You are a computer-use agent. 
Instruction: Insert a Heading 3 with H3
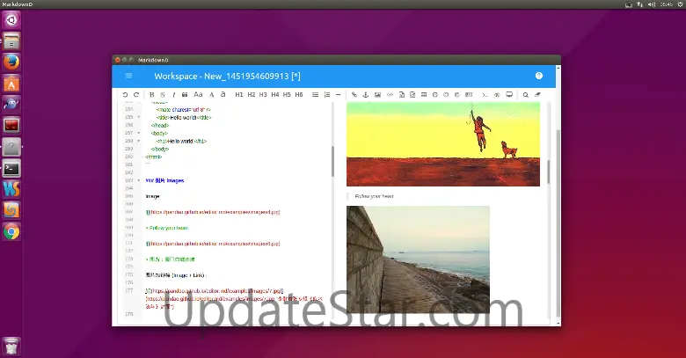[263, 94]
